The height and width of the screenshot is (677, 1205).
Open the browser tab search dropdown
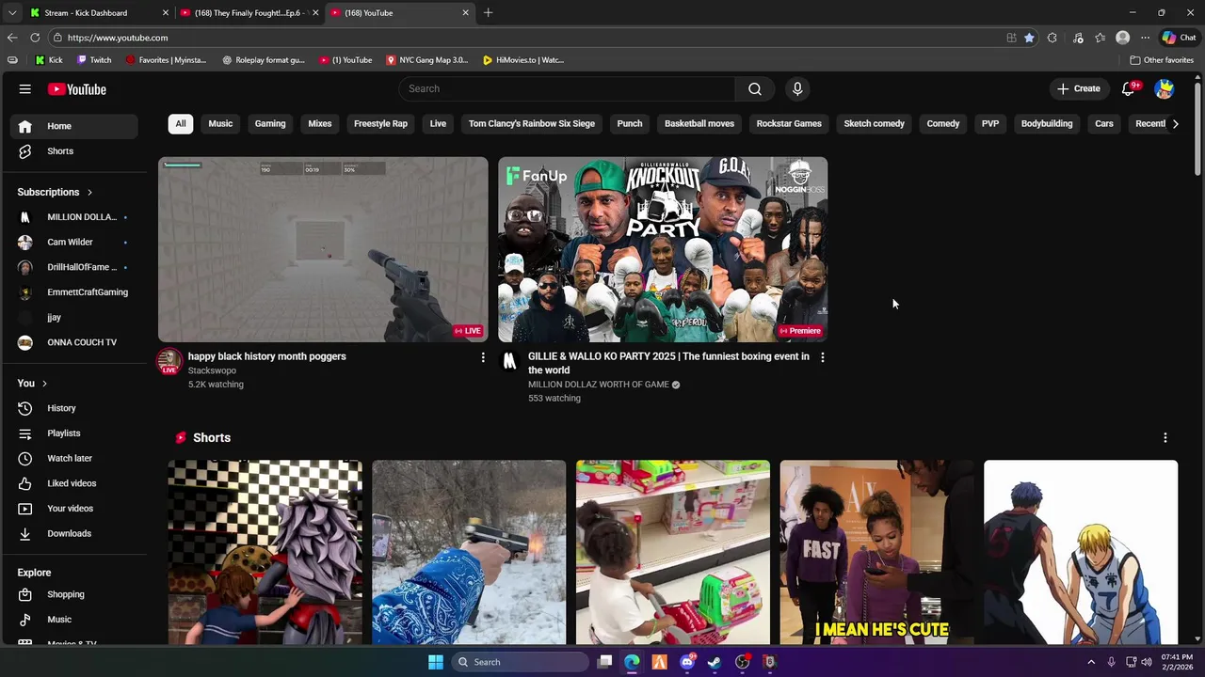click(12, 13)
